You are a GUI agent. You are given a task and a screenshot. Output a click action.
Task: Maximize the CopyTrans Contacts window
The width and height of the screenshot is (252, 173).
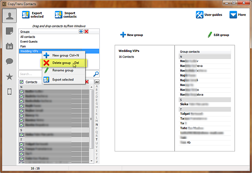click(x=234, y=3)
